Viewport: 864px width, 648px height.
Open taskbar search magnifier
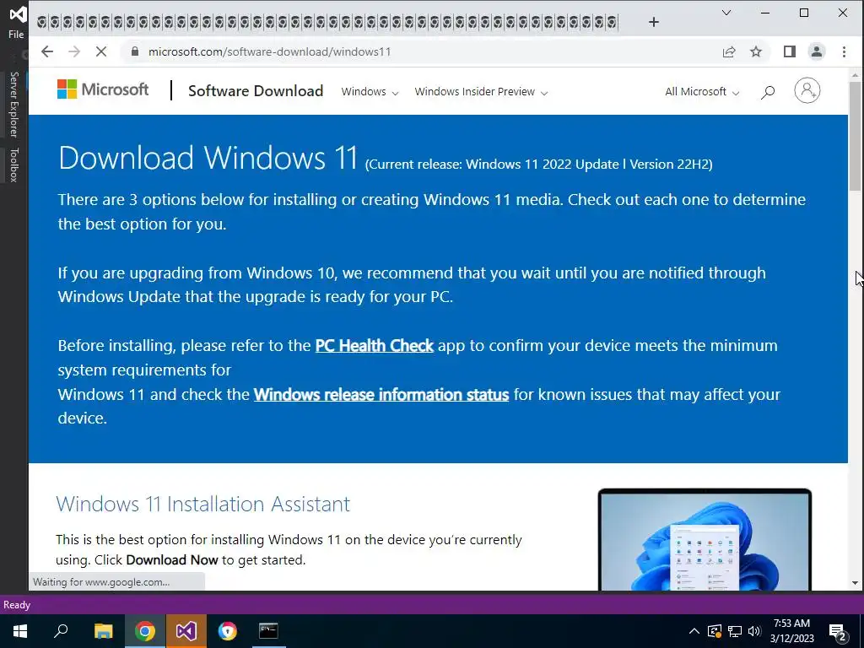coord(61,631)
